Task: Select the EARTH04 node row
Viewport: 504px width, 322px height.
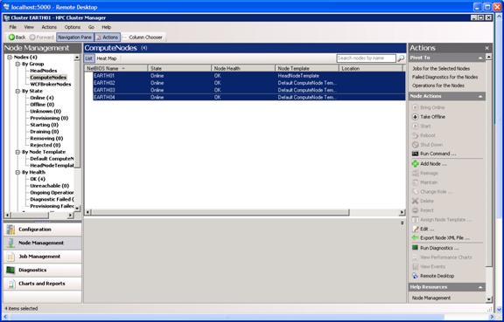Action: pos(249,97)
